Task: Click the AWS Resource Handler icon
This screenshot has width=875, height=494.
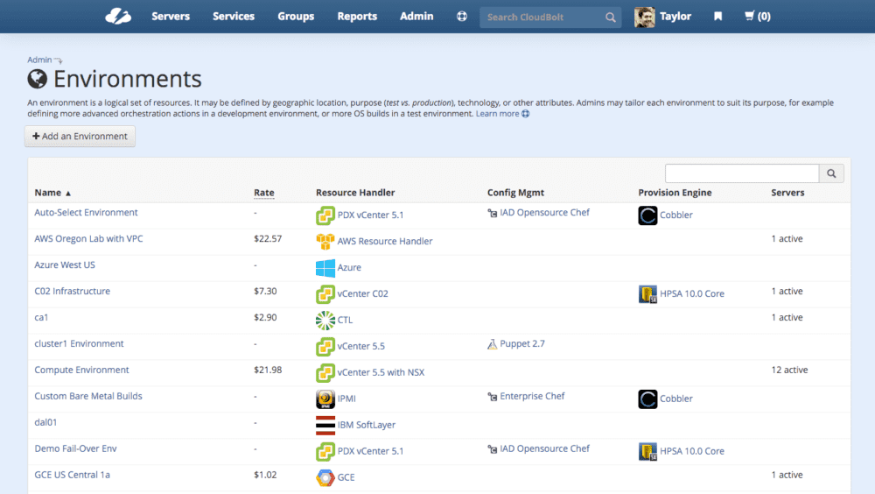Action: pos(325,241)
